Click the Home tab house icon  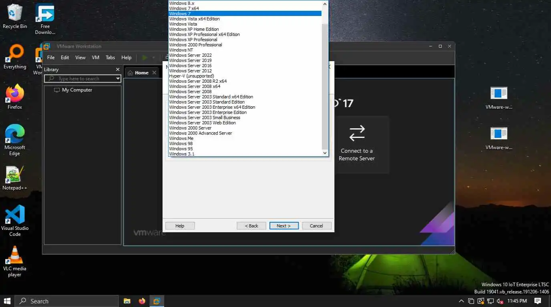pyautogui.click(x=131, y=73)
